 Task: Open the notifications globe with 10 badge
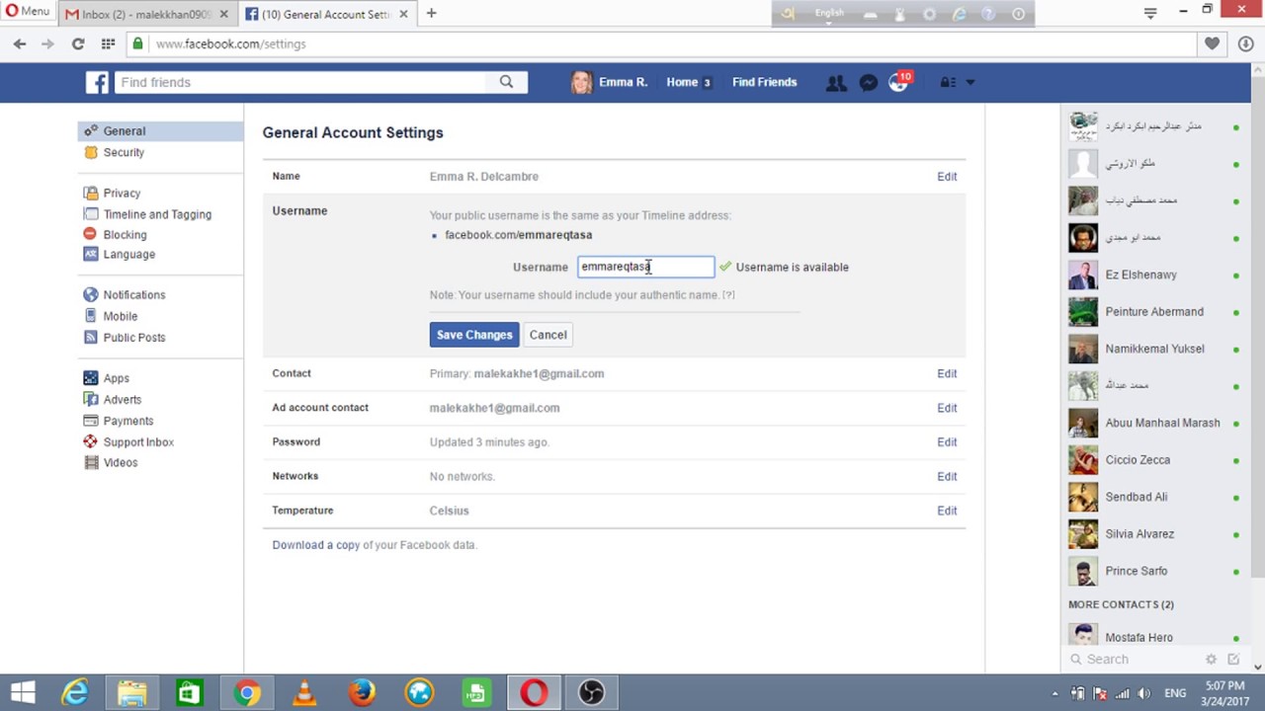(898, 82)
